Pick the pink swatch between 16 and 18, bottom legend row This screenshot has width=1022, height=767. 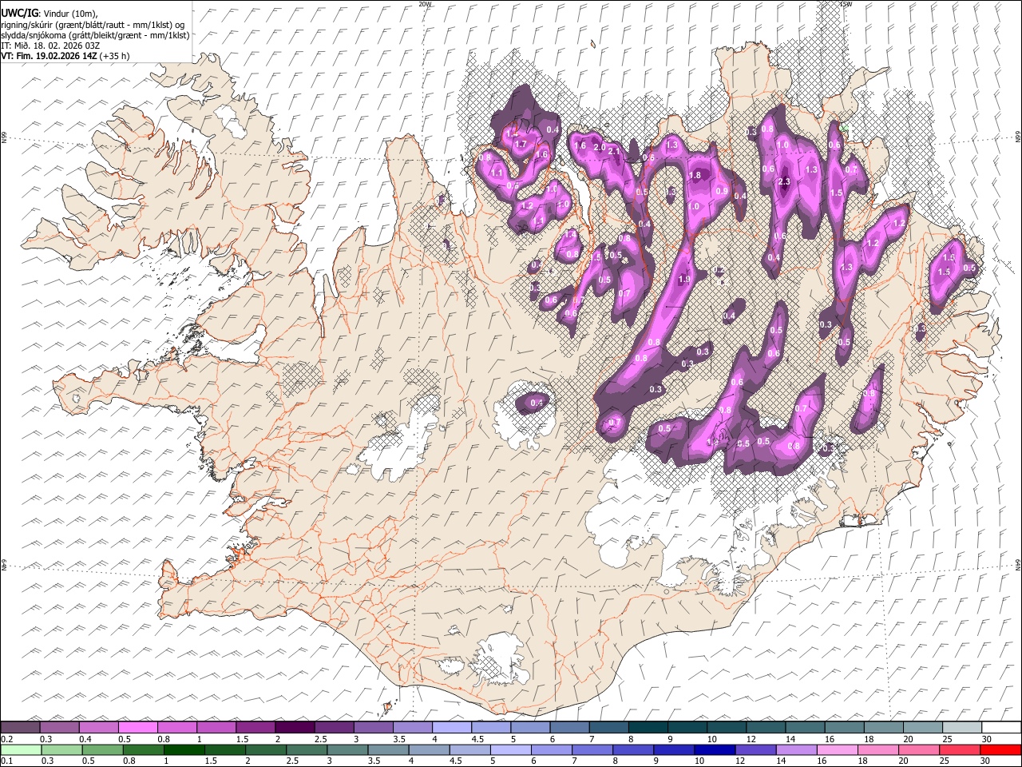[837, 749]
